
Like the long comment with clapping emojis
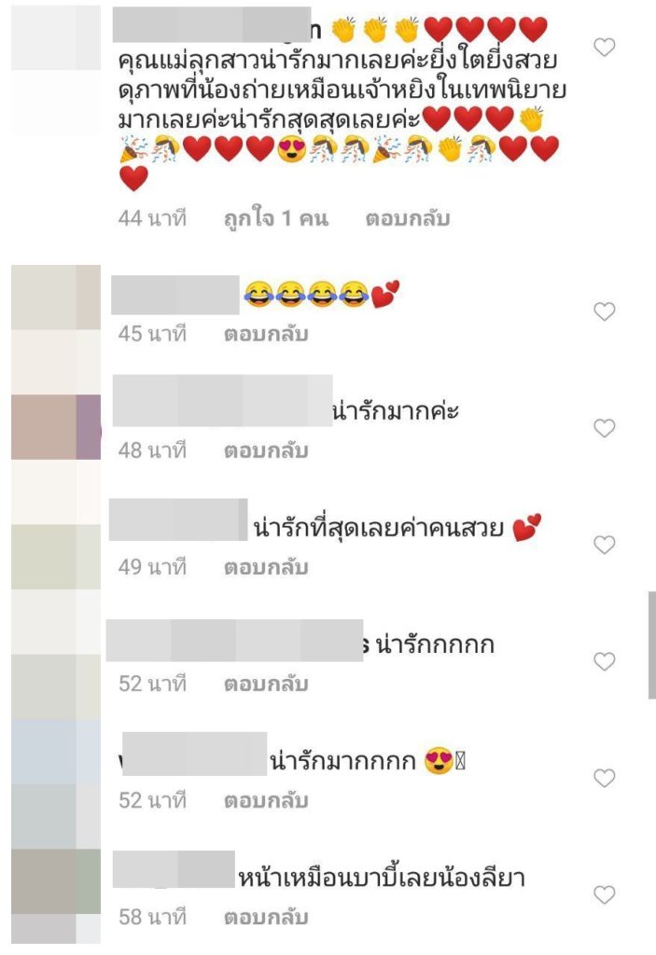pyautogui.click(x=604, y=47)
